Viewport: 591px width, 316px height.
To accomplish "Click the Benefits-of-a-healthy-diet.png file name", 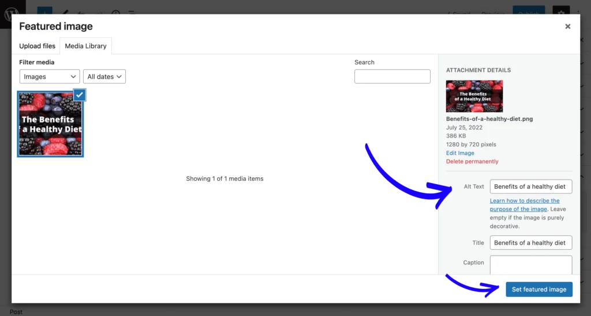I will click(x=489, y=119).
